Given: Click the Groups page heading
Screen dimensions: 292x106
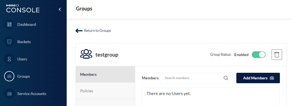Looking at the screenshot, I should (84, 9).
